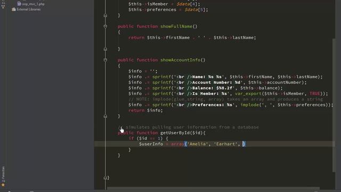Place cursor on showAccountInfo function name
341x192 pixels.
coord(180,60)
